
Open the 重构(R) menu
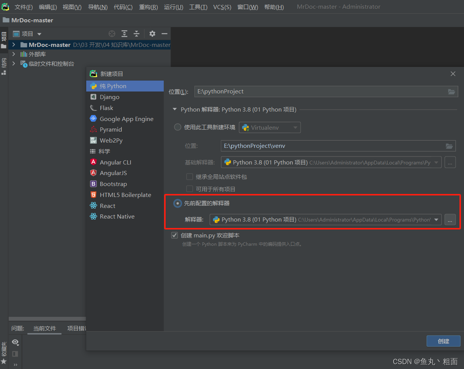[149, 7]
